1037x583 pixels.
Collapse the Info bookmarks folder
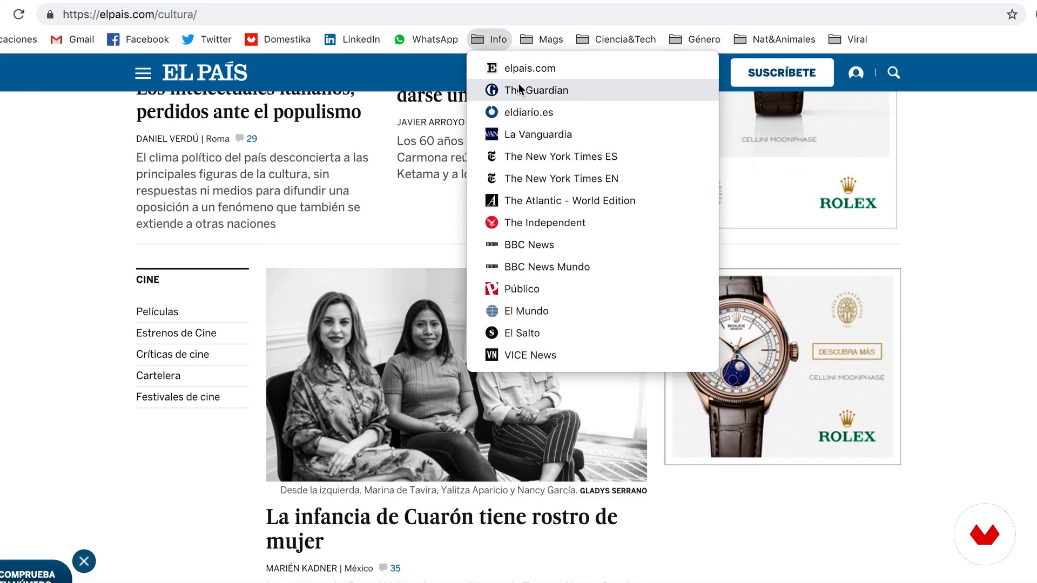489,39
